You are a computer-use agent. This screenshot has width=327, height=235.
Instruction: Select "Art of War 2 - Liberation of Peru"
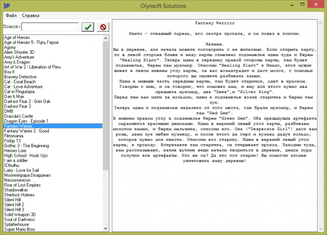coord(53,67)
